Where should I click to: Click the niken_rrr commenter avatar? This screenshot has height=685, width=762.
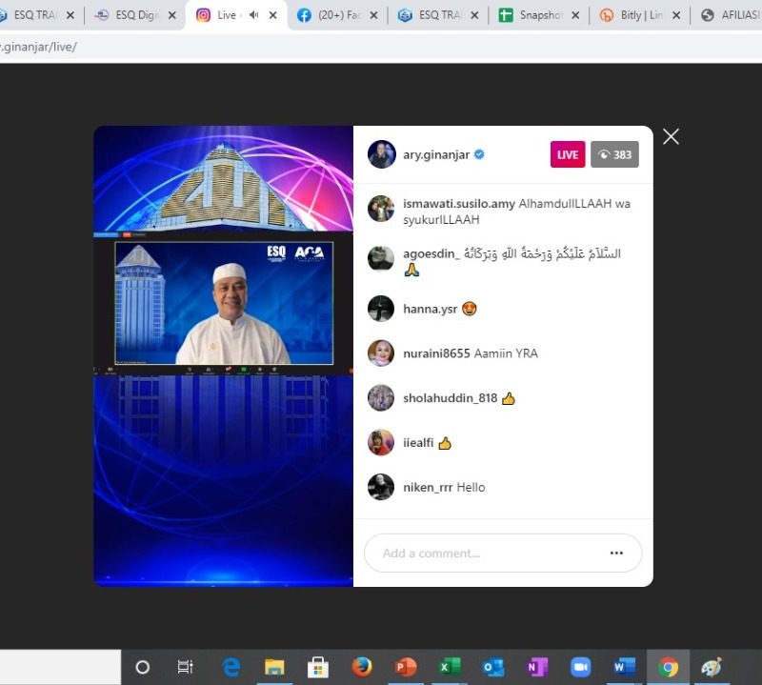(x=381, y=487)
